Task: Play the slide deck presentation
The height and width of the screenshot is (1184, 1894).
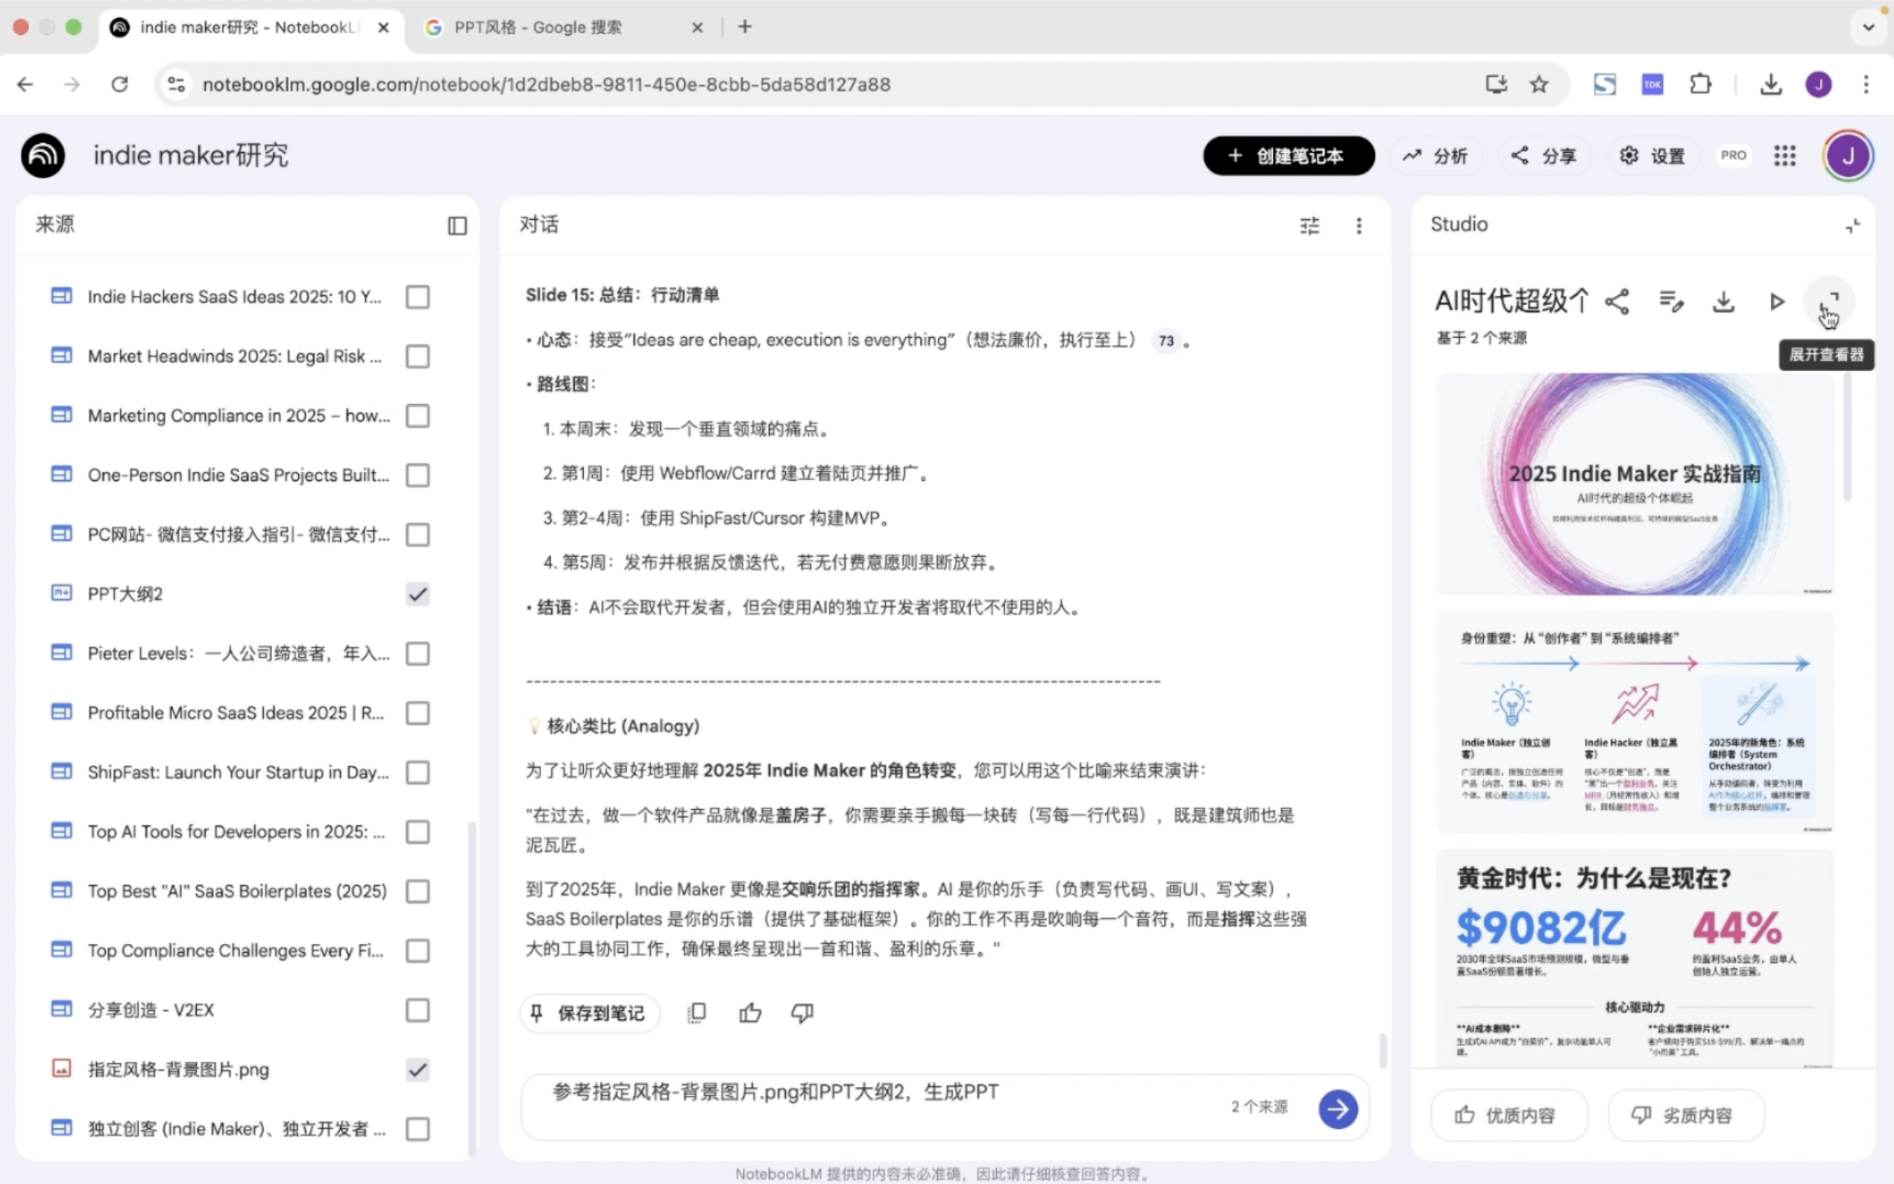Action: [1776, 301]
